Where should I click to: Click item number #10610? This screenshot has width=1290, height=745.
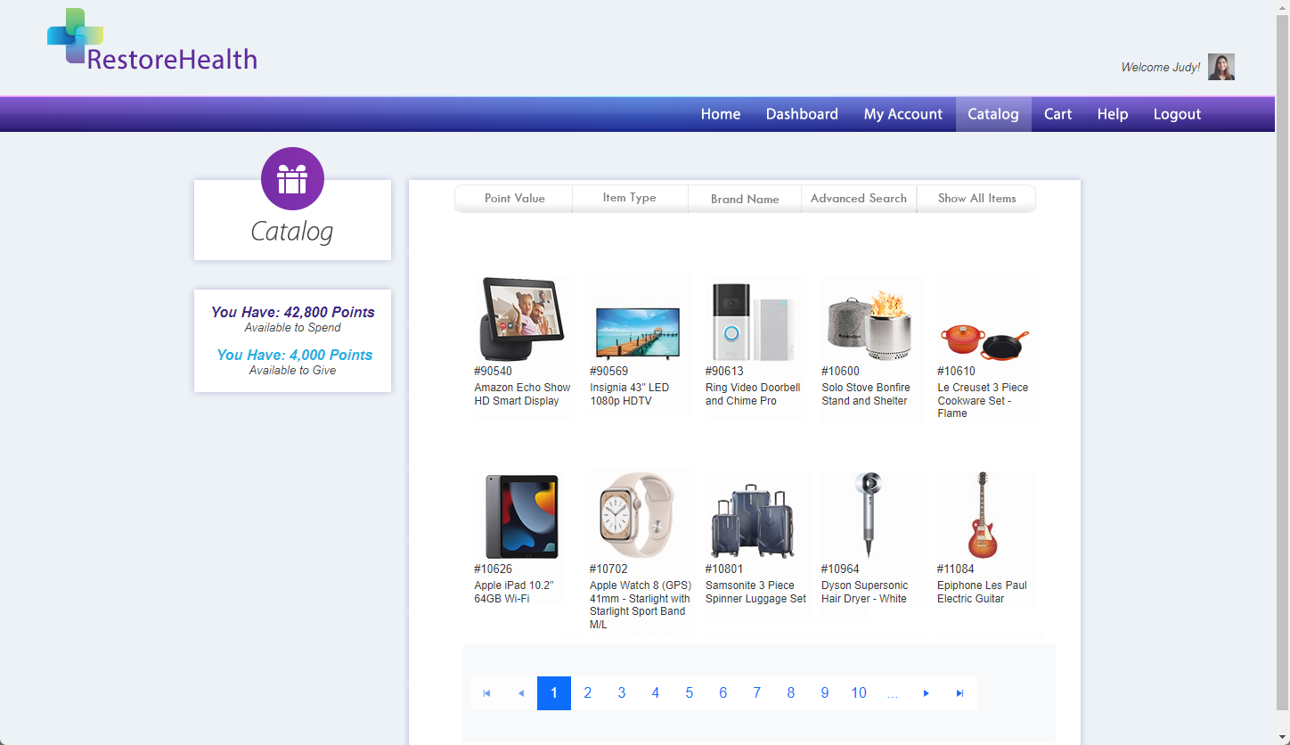coord(956,372)
